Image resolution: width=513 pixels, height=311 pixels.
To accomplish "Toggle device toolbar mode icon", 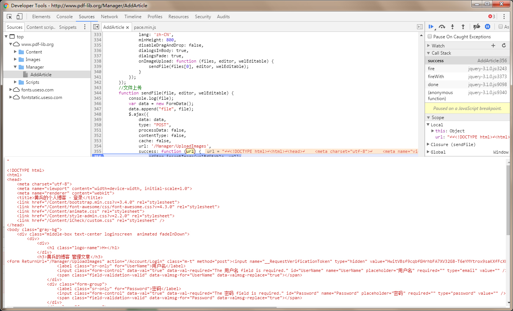I will click(19, 16).
